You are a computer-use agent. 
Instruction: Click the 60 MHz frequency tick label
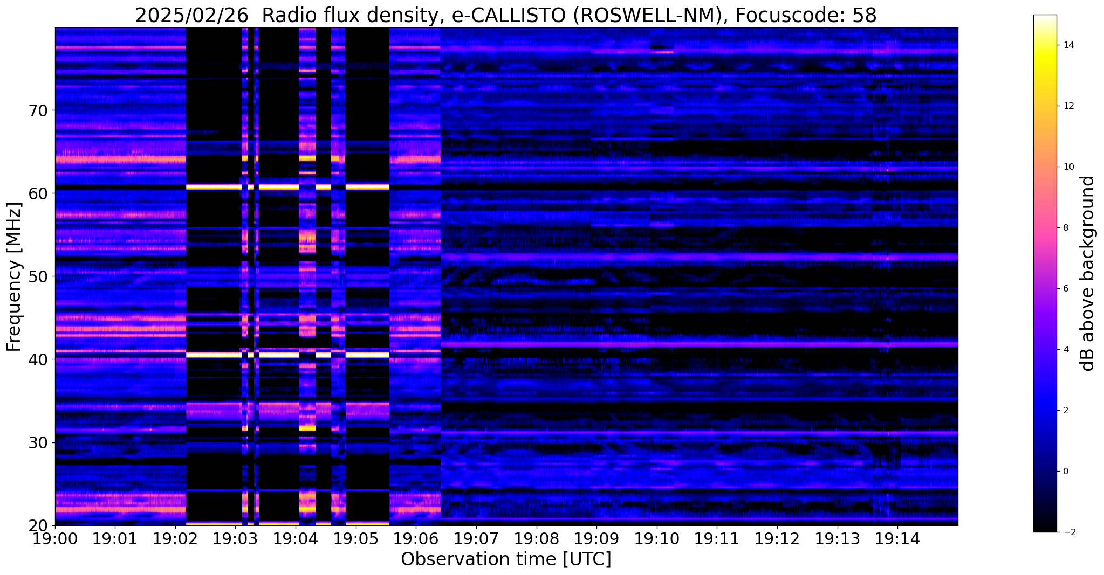pyautogui.click(x=37, y=193)
